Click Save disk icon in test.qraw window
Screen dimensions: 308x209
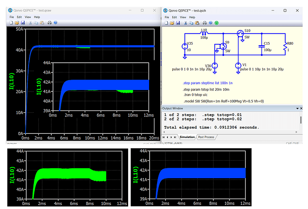[x=23, y=23]
